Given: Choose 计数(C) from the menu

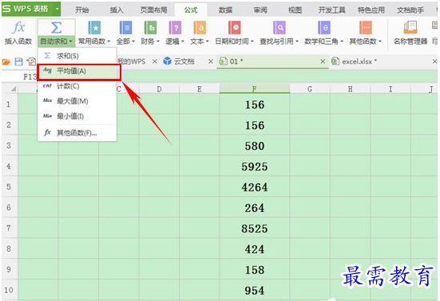Looking at the screenshot, I should coord(77,86).
